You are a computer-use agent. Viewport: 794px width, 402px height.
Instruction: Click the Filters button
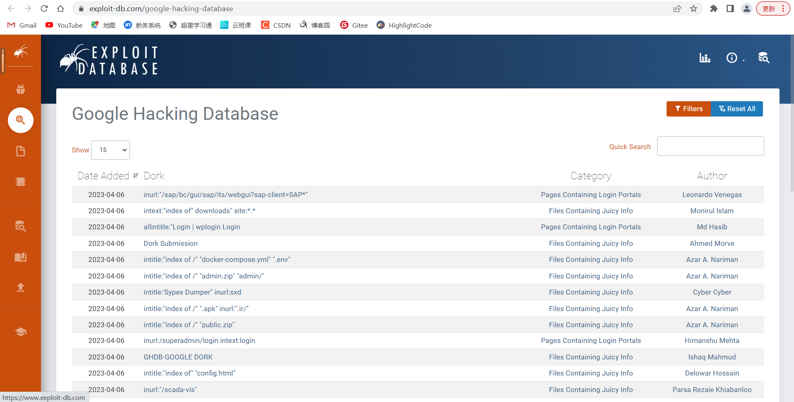pos(688,109)
